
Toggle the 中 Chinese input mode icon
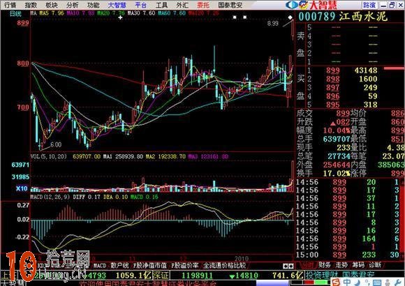coord(347,282)
